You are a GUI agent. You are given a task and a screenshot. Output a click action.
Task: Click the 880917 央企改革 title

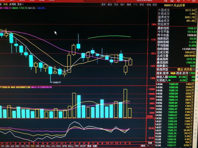point(175,5)
